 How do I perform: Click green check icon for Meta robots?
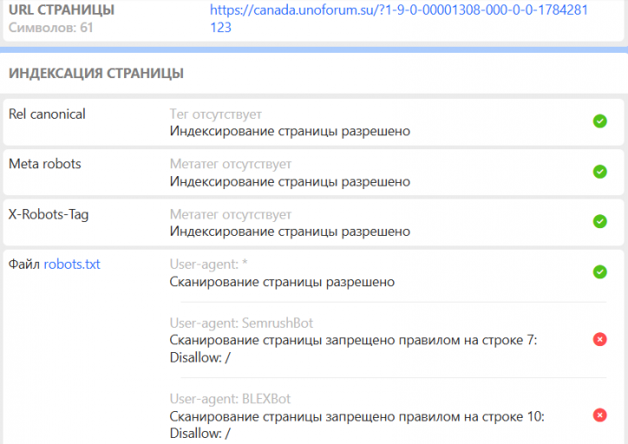pos(599,172)
